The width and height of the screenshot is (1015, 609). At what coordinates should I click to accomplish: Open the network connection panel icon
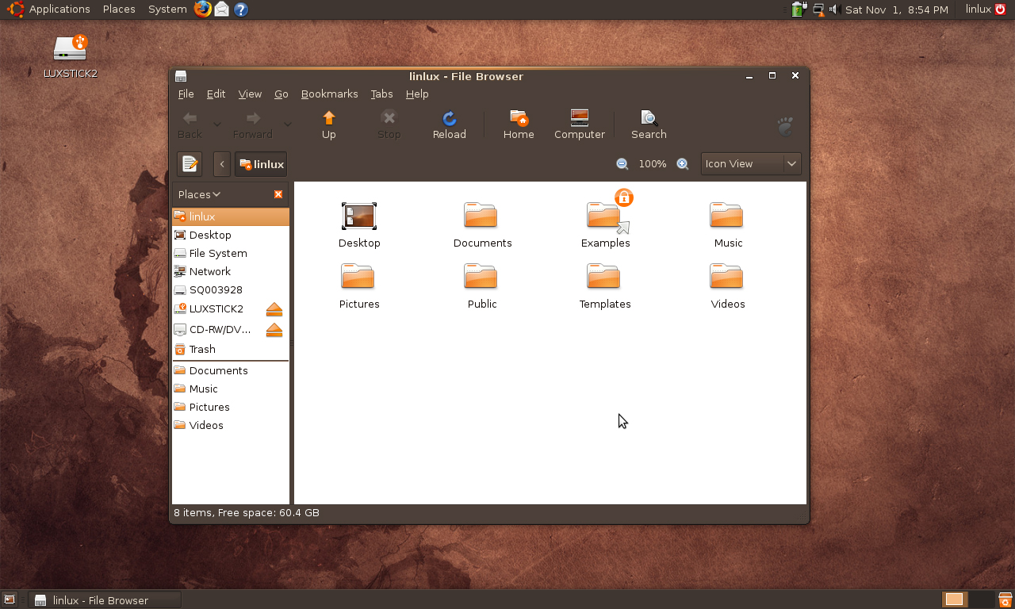(818, 10)
